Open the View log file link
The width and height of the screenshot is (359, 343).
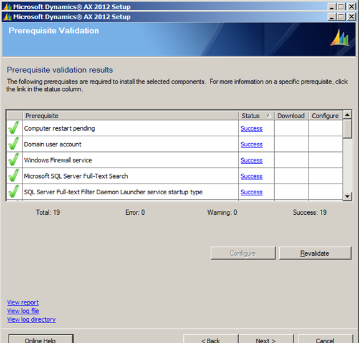point(23,311)
